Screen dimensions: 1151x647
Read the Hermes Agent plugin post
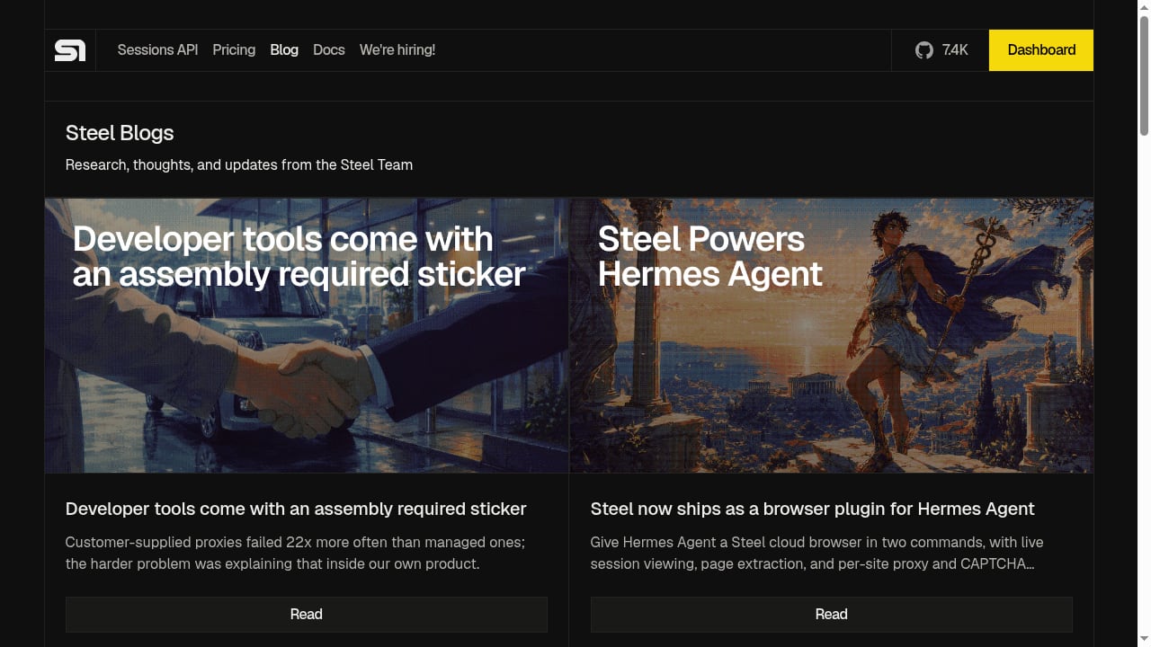click(831, 615)
